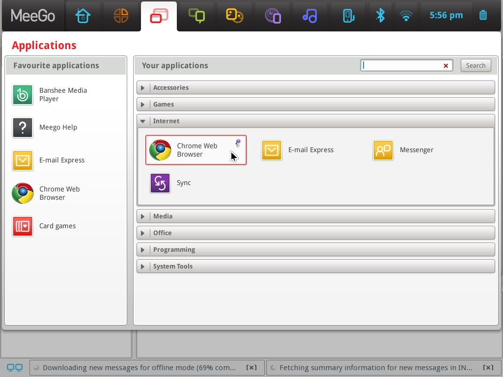503x377 pixels.
Task: Open the Media panel toolbar icon
Action: pyautogui.click(x=310, y=15)
